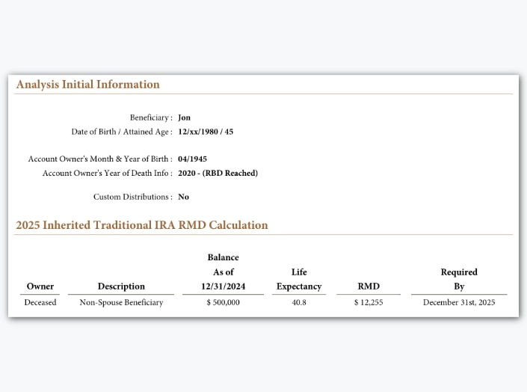
Task: Select the December 31st, 2025 deadline cell
Action: coord(459,303)
